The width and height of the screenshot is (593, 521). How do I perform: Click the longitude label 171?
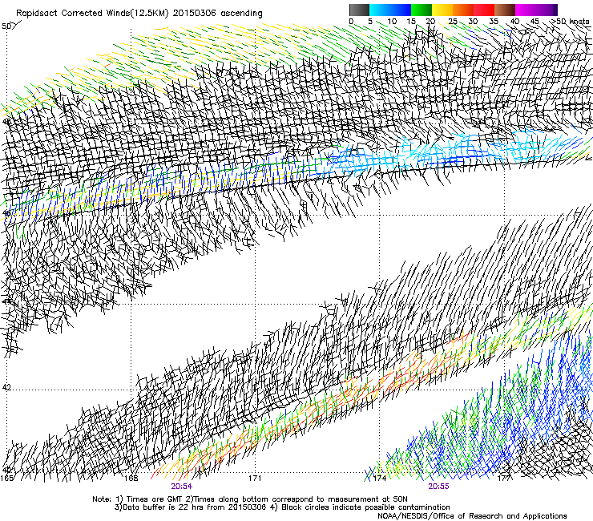[x=255, y=478]
